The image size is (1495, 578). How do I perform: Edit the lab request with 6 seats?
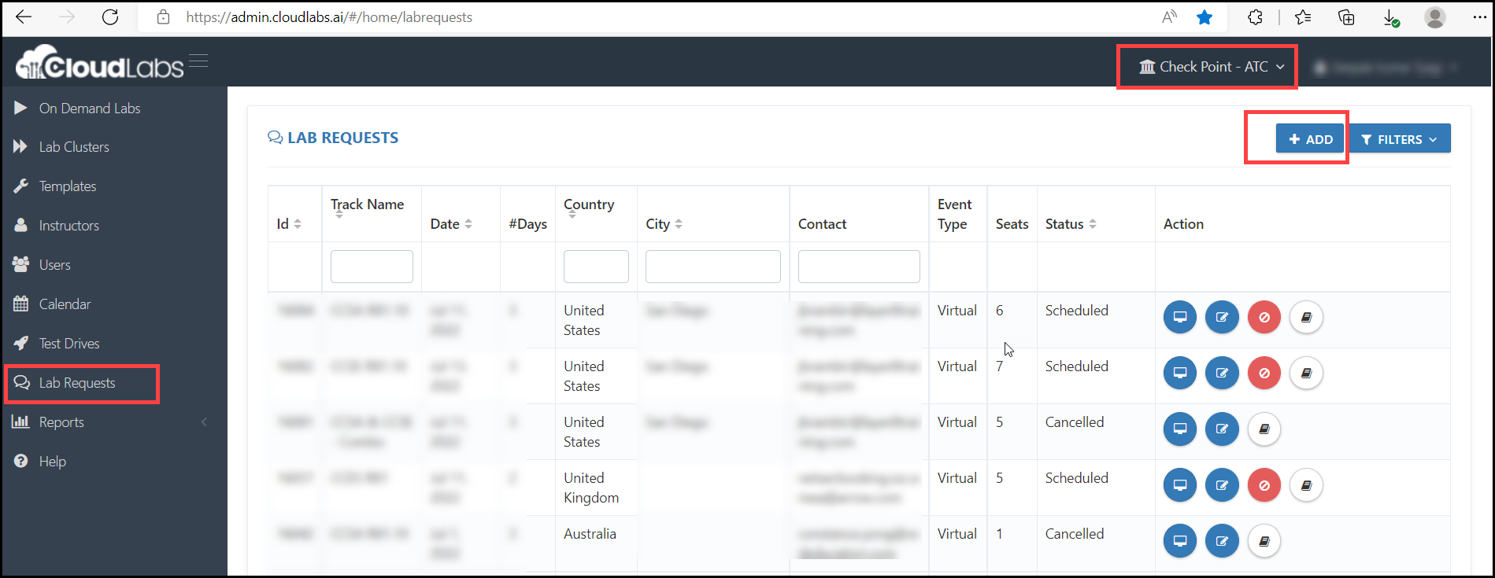click(1222, 317)
